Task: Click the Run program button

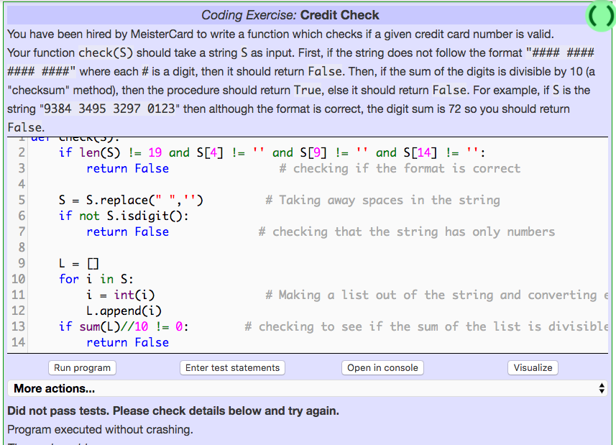Action: coord(81,367)
